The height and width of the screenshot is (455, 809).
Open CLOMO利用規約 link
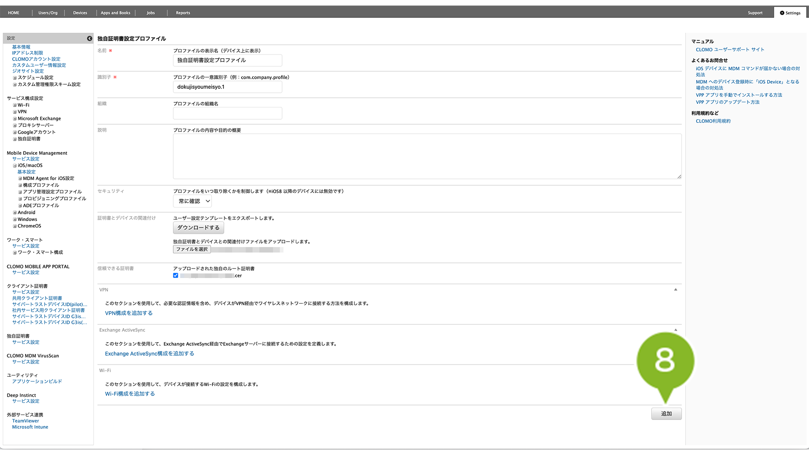point(713,121)
